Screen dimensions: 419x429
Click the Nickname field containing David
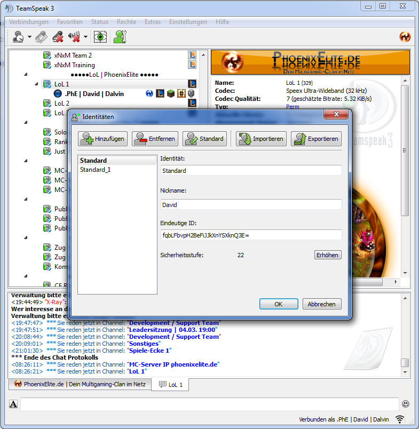point(251,205)
